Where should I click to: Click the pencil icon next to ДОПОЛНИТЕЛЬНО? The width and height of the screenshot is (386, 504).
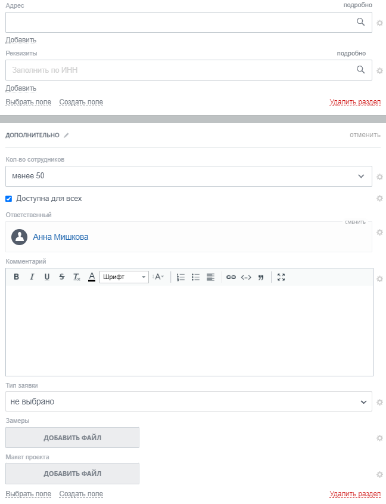pyautogui.click(x=67, y=135)
